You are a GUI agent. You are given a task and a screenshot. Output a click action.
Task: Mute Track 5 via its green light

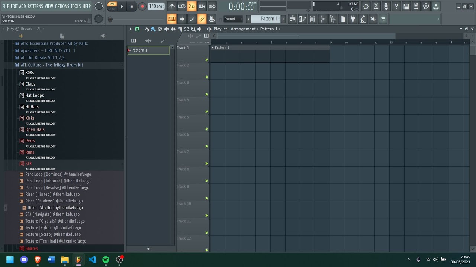(207, 129)
